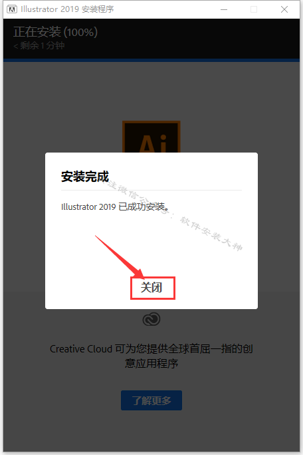Click the grayed-out maximize window icon
The width and height of the screenshot is (303, 455).
tap(254, 9)
